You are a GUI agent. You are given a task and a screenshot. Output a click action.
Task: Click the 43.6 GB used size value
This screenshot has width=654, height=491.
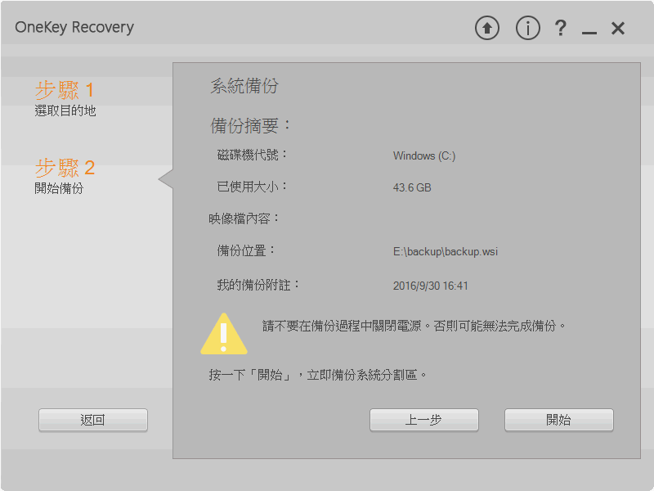click(x=412, y=187)
